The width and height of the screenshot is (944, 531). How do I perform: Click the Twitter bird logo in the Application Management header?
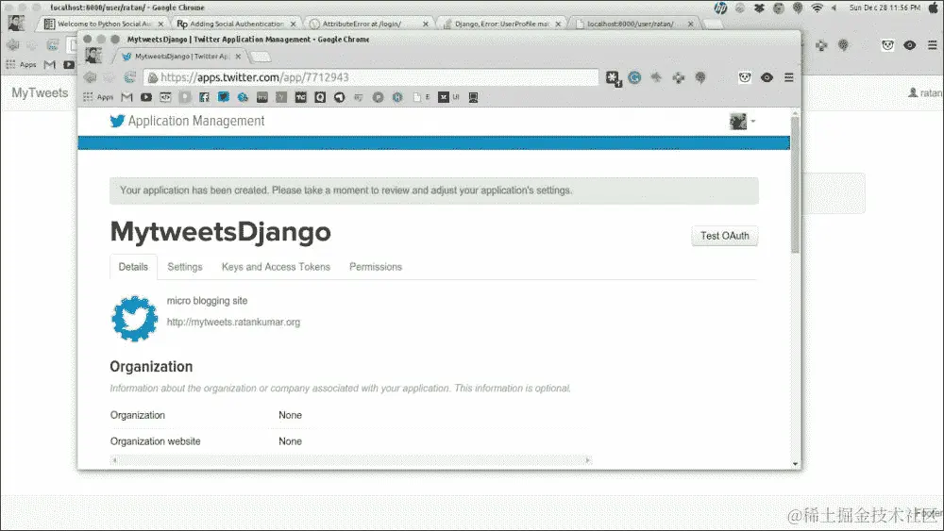click(x=117, y=121)
